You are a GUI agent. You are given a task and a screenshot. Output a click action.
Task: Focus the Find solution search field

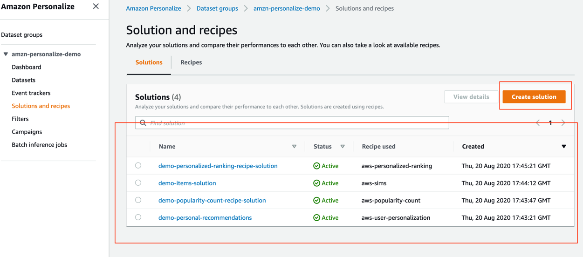[x=292, y=123]
